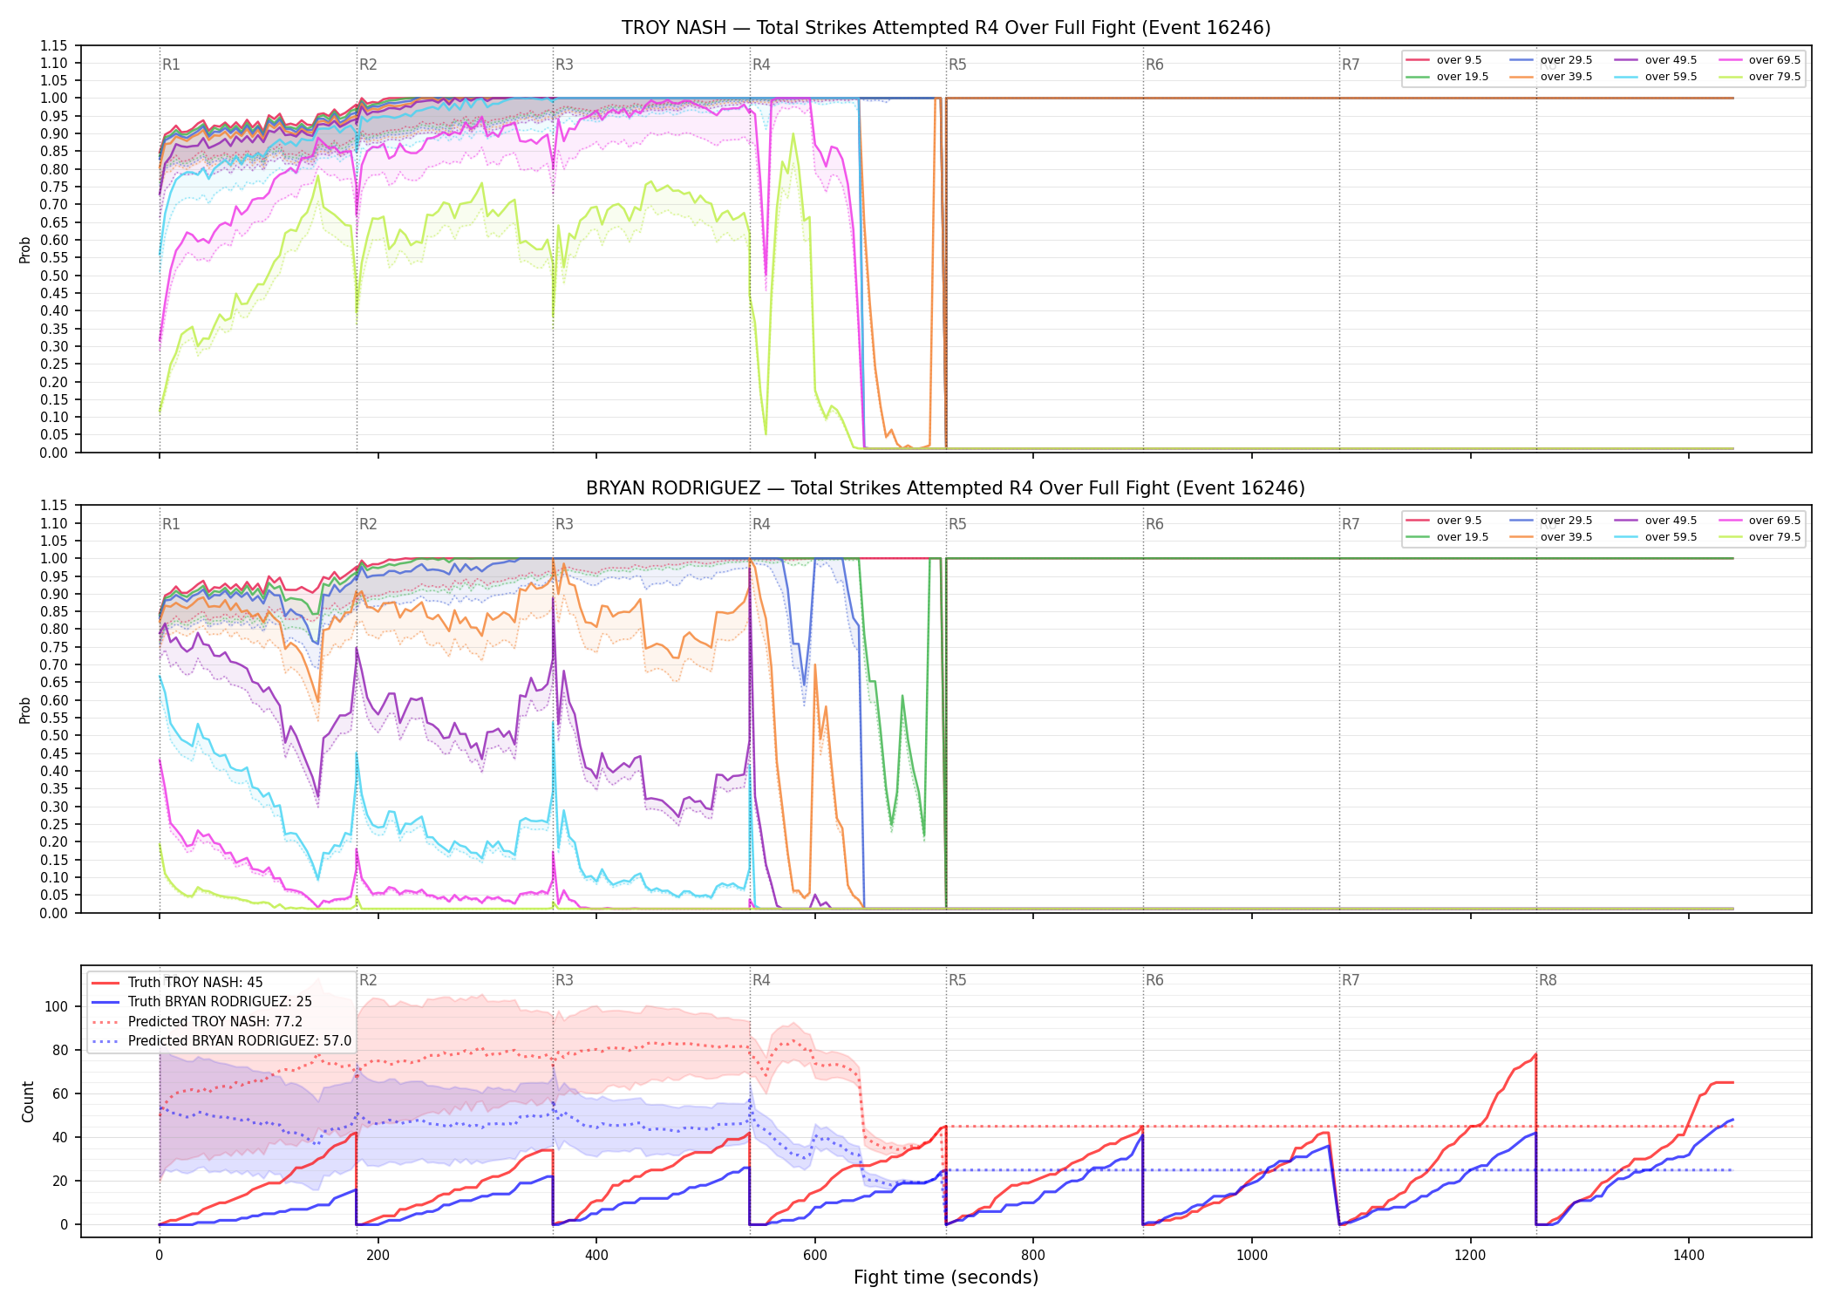The image size is (1831, 1308).
Task: Click x-axis tick label 1200 at the bottom
Action: (x=1470, y=1256)
